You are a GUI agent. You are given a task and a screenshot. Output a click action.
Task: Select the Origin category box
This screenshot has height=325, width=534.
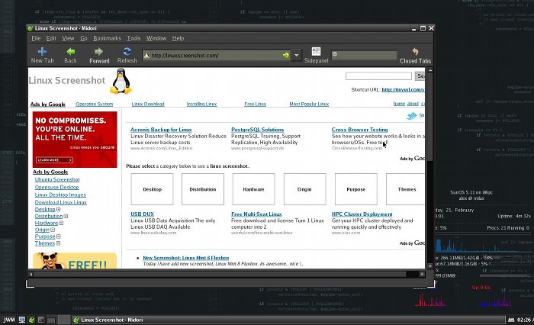pyautogui.click(x=305, y=189)
